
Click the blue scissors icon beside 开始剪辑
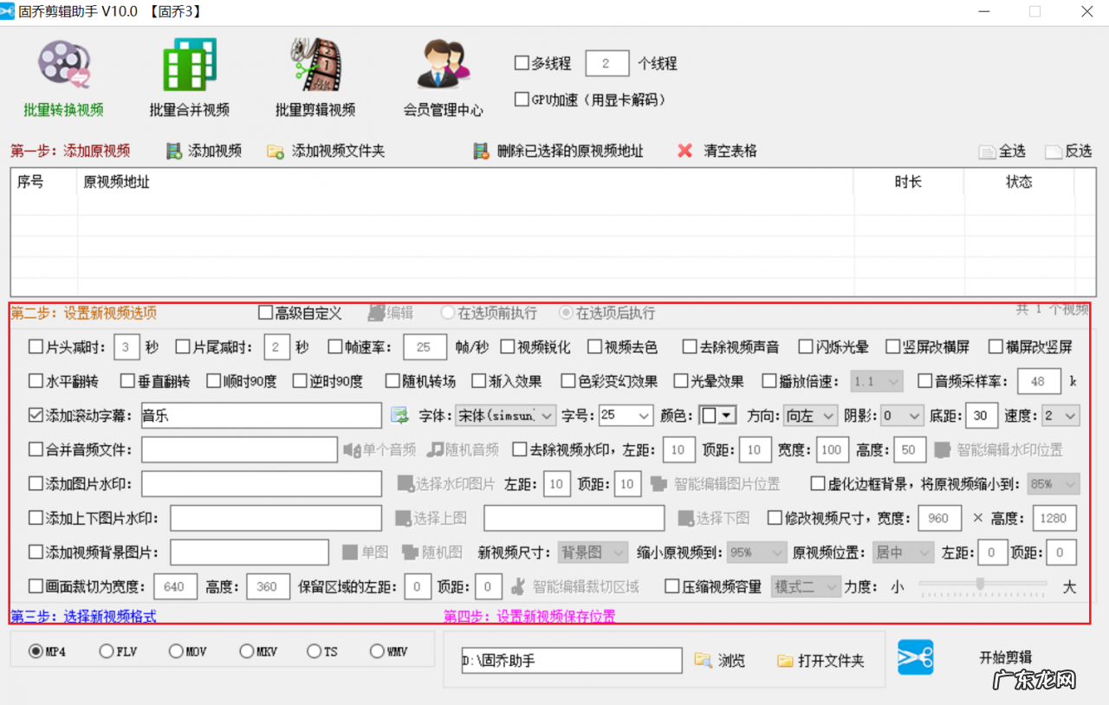(917, 657)
